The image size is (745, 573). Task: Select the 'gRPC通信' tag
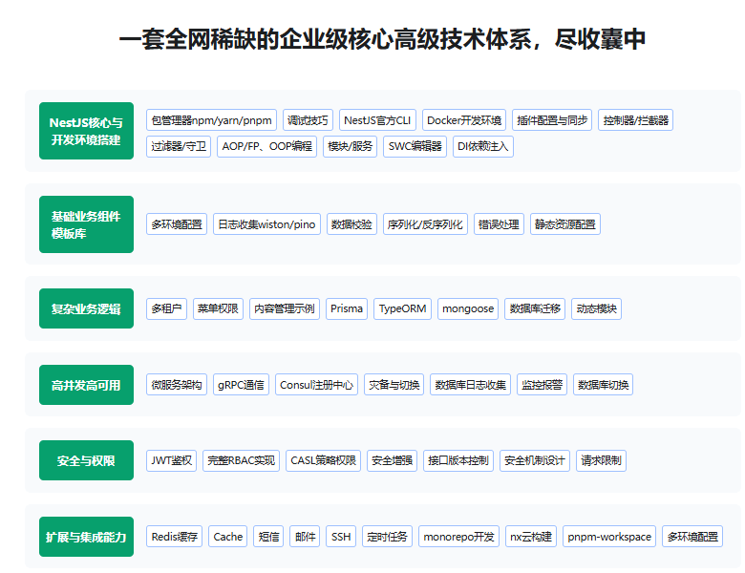241,385
